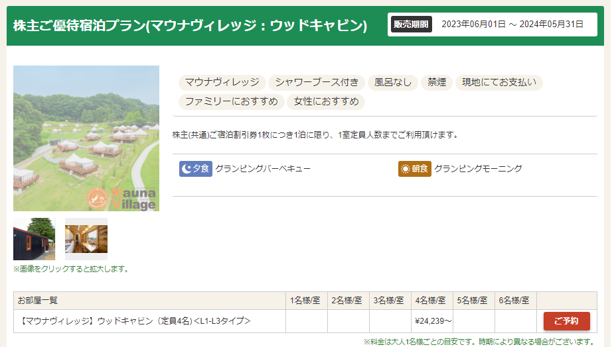Viewport: 616px width, 347px height.
Task: Select the 現地にてお支払い tag
Action: pyautogui.click(x=499, y=82)
